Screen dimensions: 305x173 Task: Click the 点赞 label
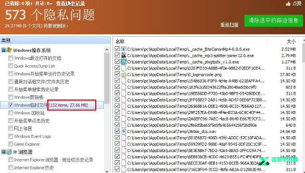tap(297, 3)
